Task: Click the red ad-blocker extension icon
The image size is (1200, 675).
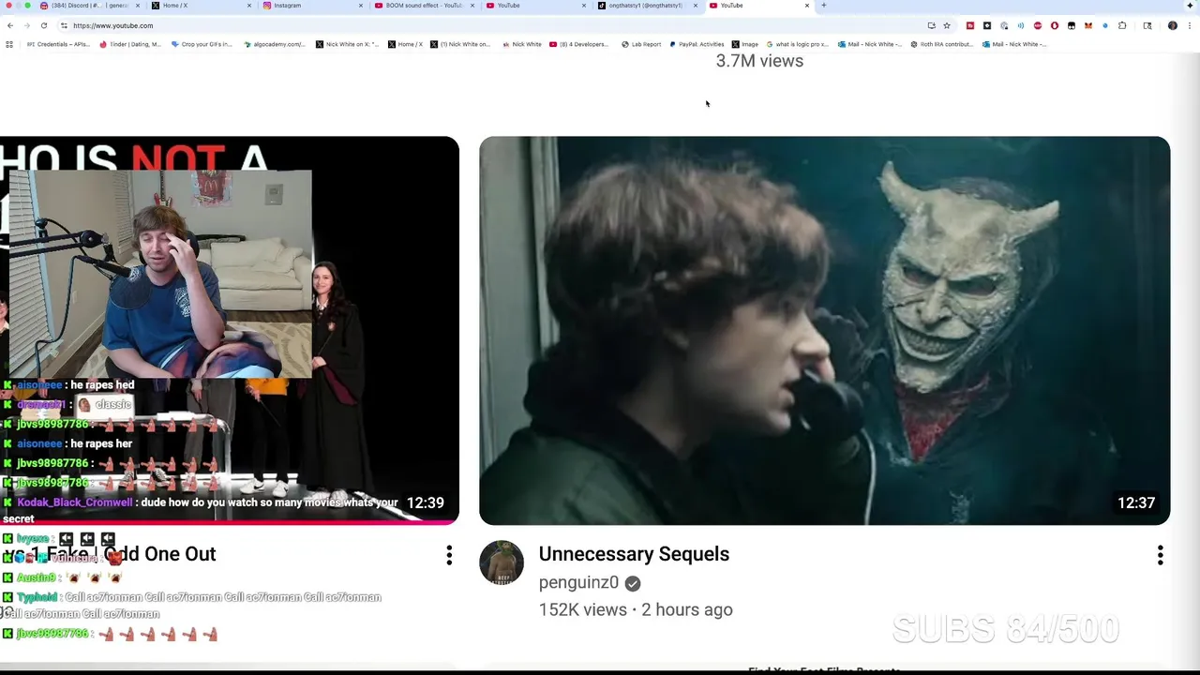Action: [x=1038, y=25]
